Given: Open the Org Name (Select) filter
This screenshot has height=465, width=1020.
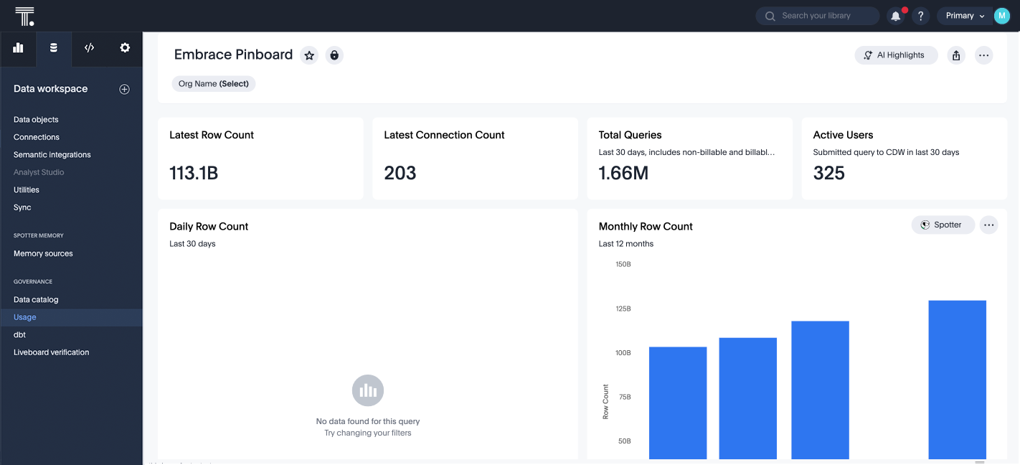Looking at the screenshot, I should click(x=214, y=84).
